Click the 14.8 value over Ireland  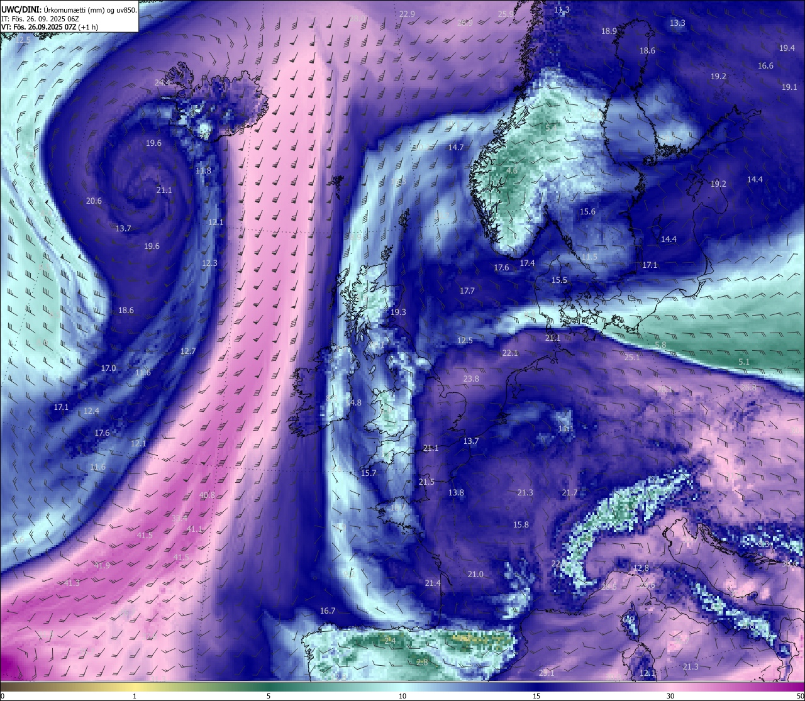(353, 402)
